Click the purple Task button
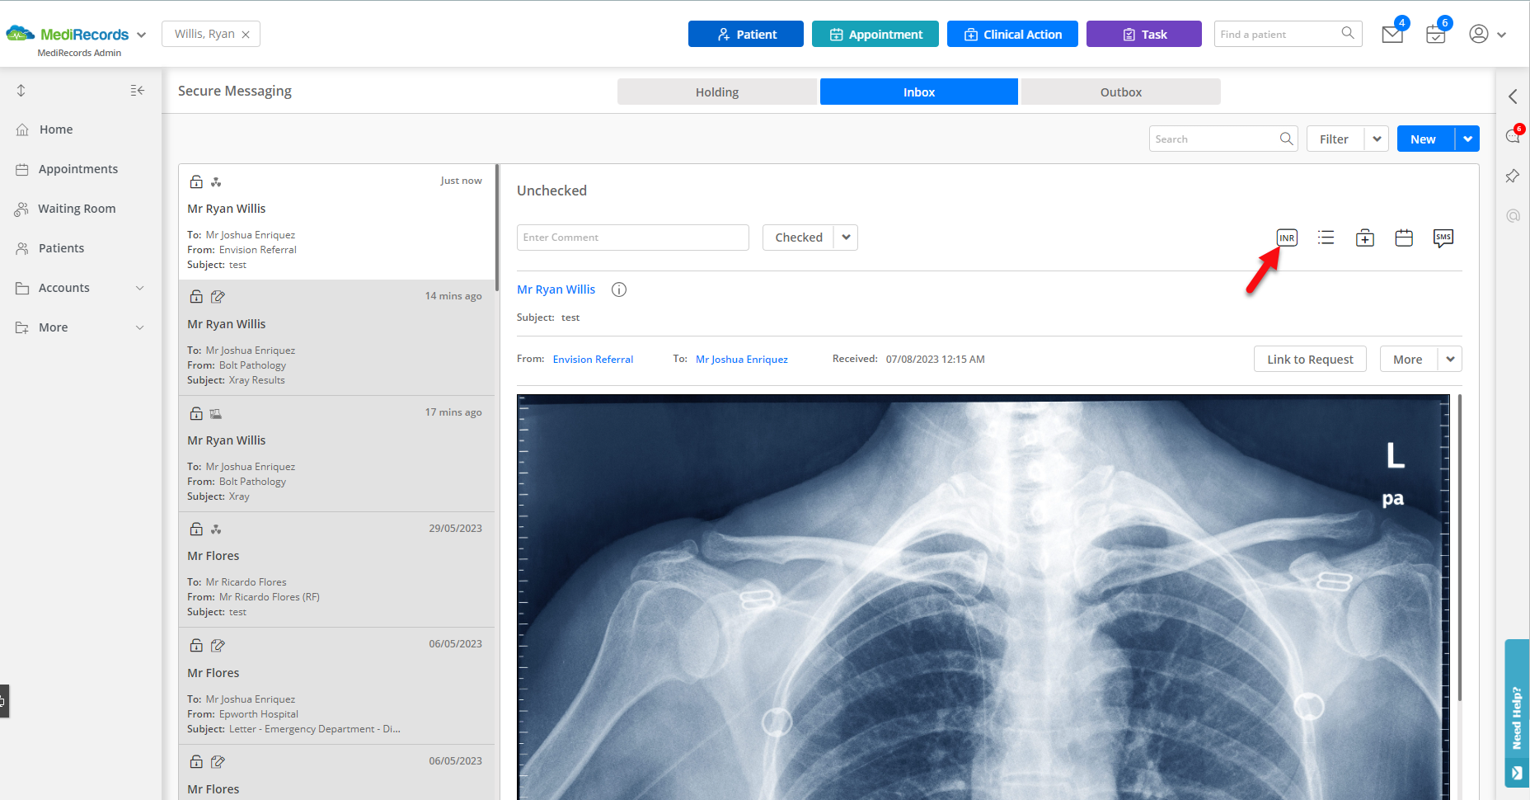 click(x=1144, y=34)
